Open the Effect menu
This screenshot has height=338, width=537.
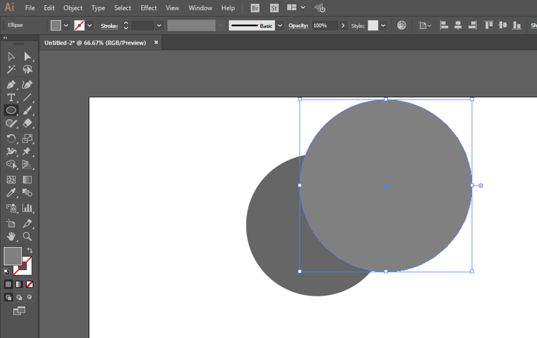tap(149, 8)
